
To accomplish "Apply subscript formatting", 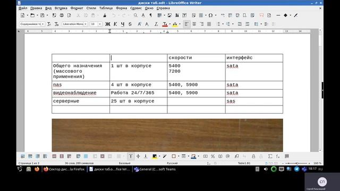I will click(147, 24).
